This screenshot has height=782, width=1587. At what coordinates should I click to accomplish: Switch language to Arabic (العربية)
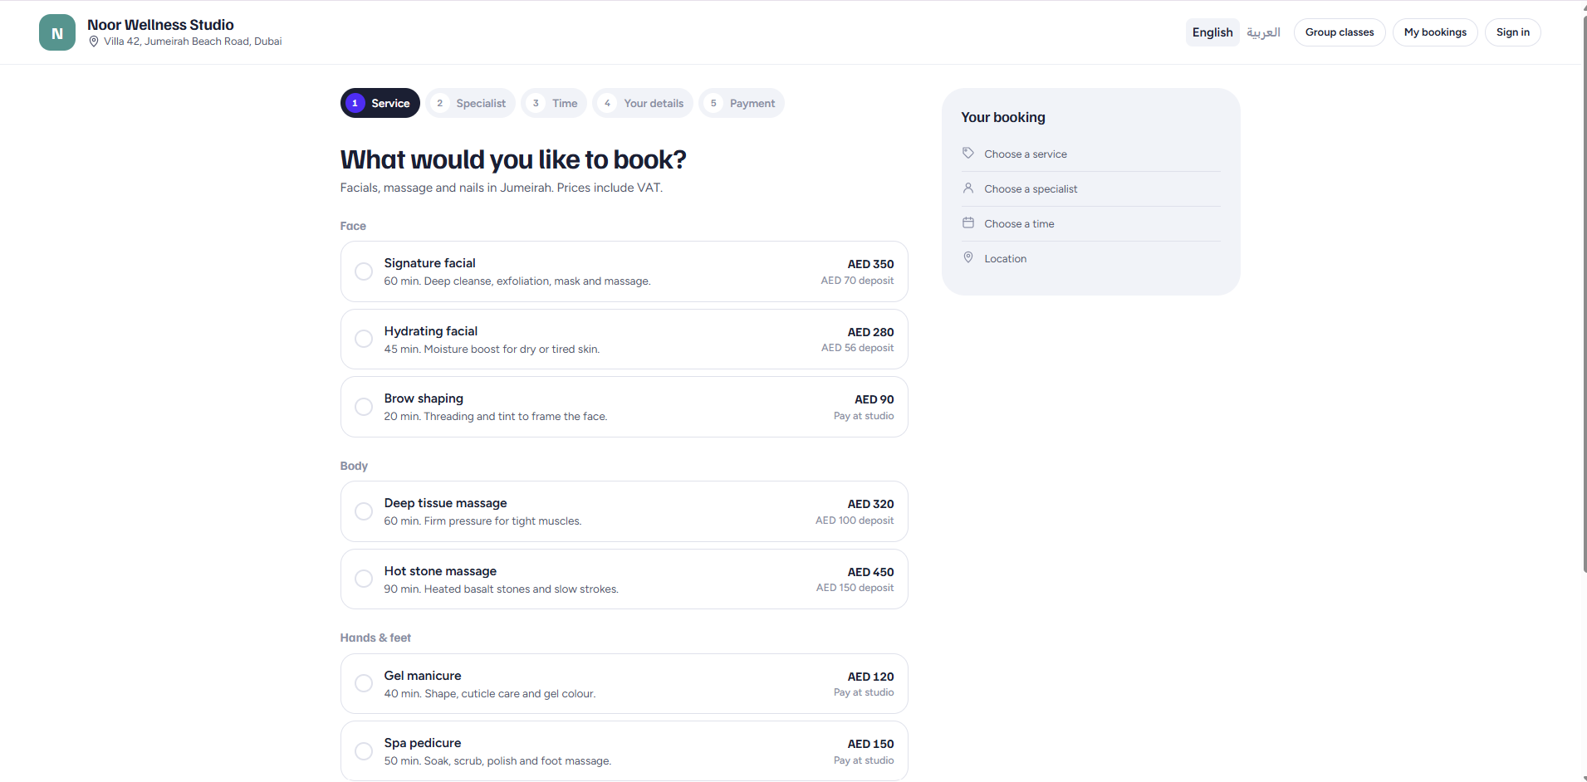pos(1263,32)
